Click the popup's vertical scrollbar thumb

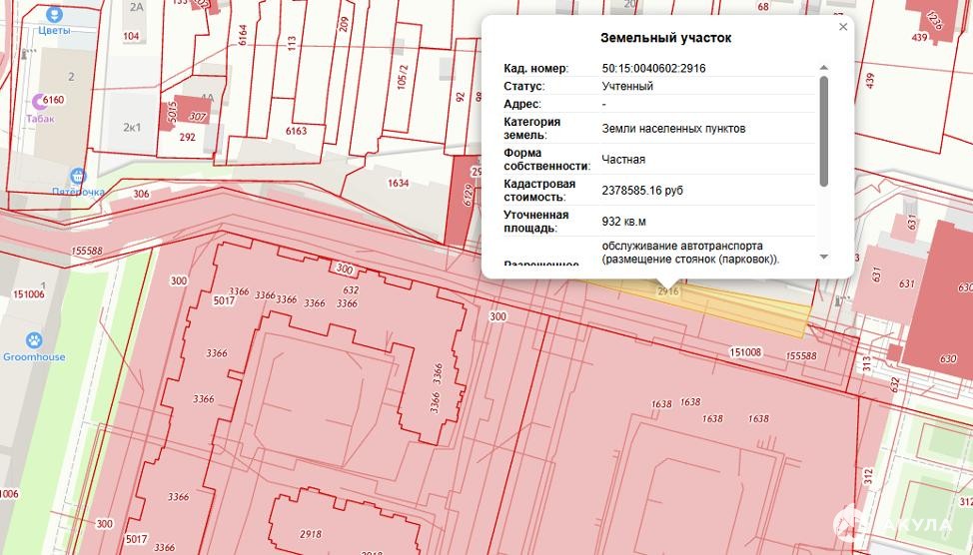tap(823, 130)
